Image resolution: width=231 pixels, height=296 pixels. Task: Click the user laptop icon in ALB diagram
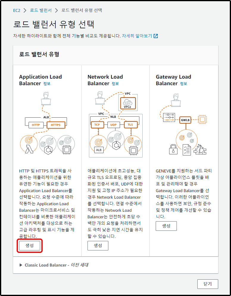pyautogui.click(x=46, y=98)
